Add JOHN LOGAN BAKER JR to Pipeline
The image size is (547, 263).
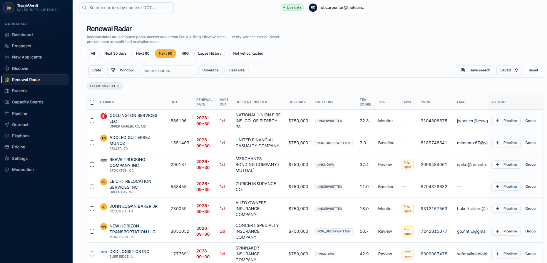click(x=506, y=209)
